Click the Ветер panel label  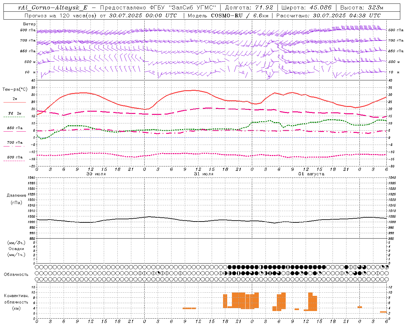coord(29,24)
